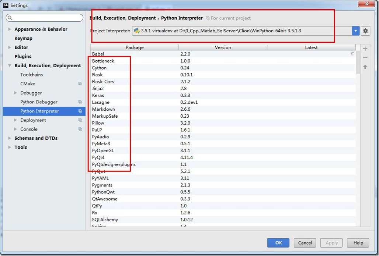
Task: Select the PuLP package row
Action: 223,130
